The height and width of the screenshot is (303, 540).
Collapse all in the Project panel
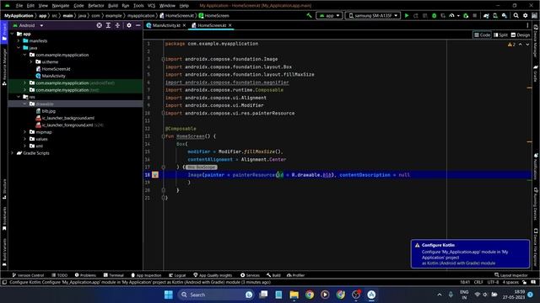pos(117,25)
